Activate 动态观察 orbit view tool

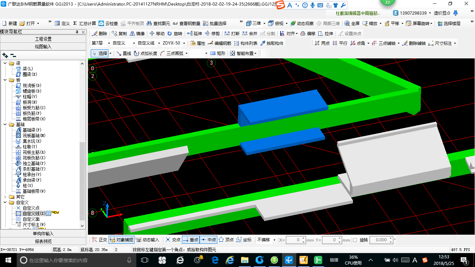(x=302, y=23)
